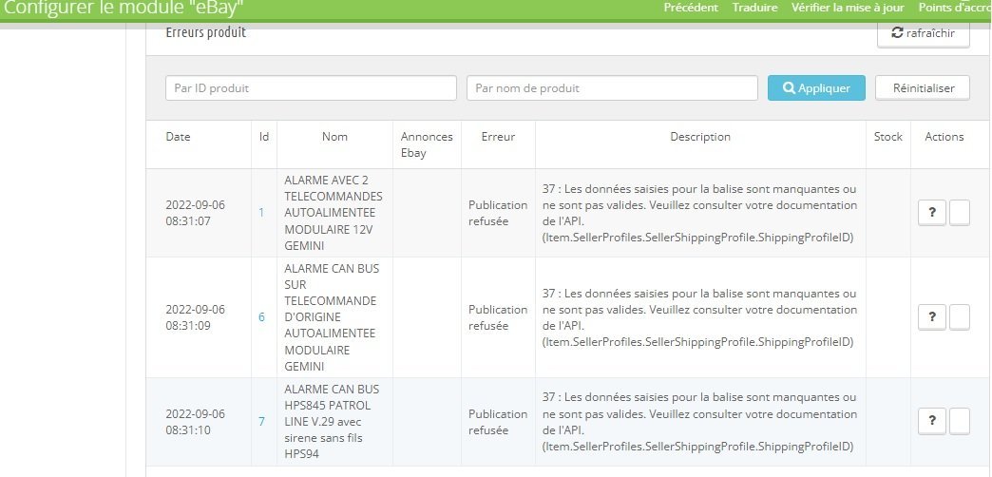Select date 2022-09-06 08:31:10 cell
The image size is (992, 477).
(x=196, y=422)
